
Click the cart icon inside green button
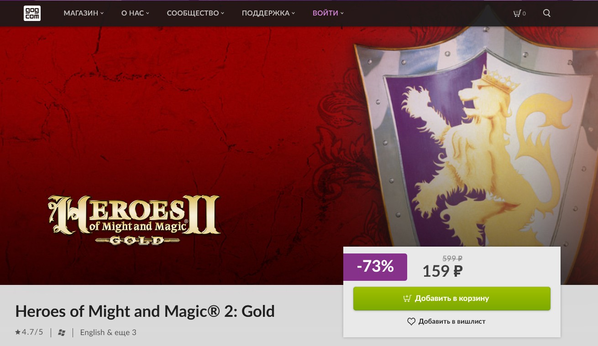tap(408, 299)
